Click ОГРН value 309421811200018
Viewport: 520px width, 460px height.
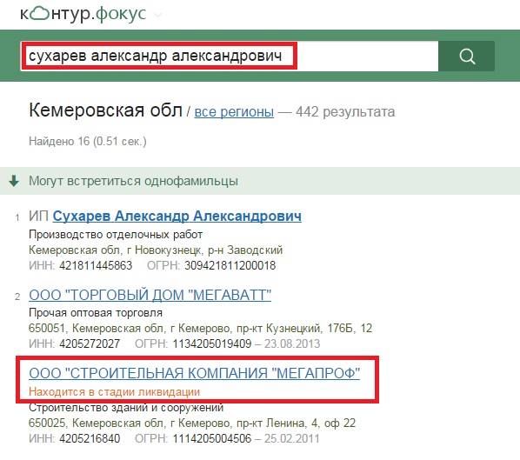click(x=230, y=266)
